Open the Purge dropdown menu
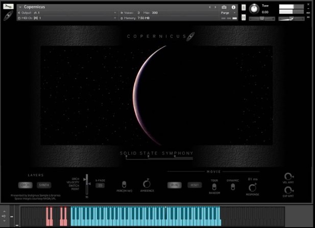 tap(228, 13)
